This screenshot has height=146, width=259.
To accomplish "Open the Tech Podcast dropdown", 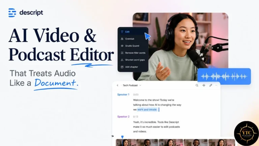I will (x=132, y=86).
